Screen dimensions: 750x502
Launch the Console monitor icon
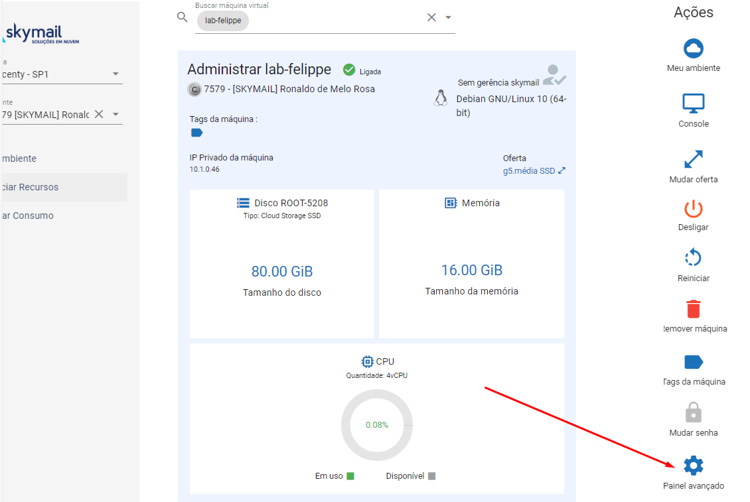693,103
